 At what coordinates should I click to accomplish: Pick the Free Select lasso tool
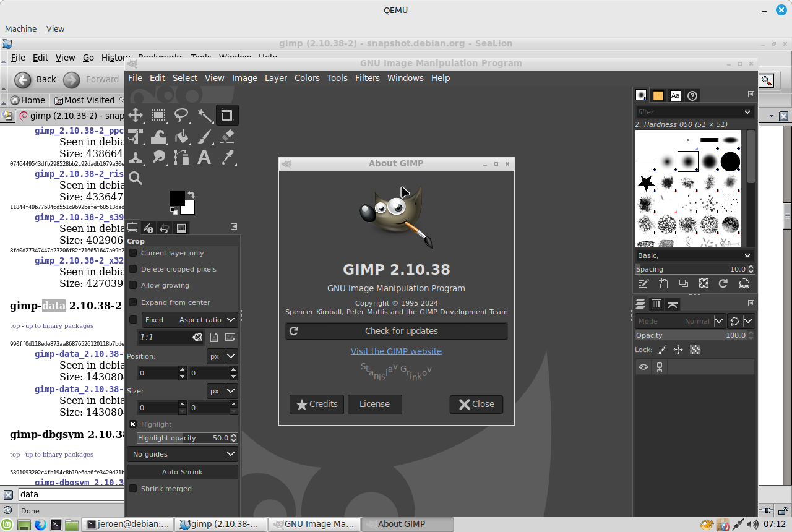[181, 115]
